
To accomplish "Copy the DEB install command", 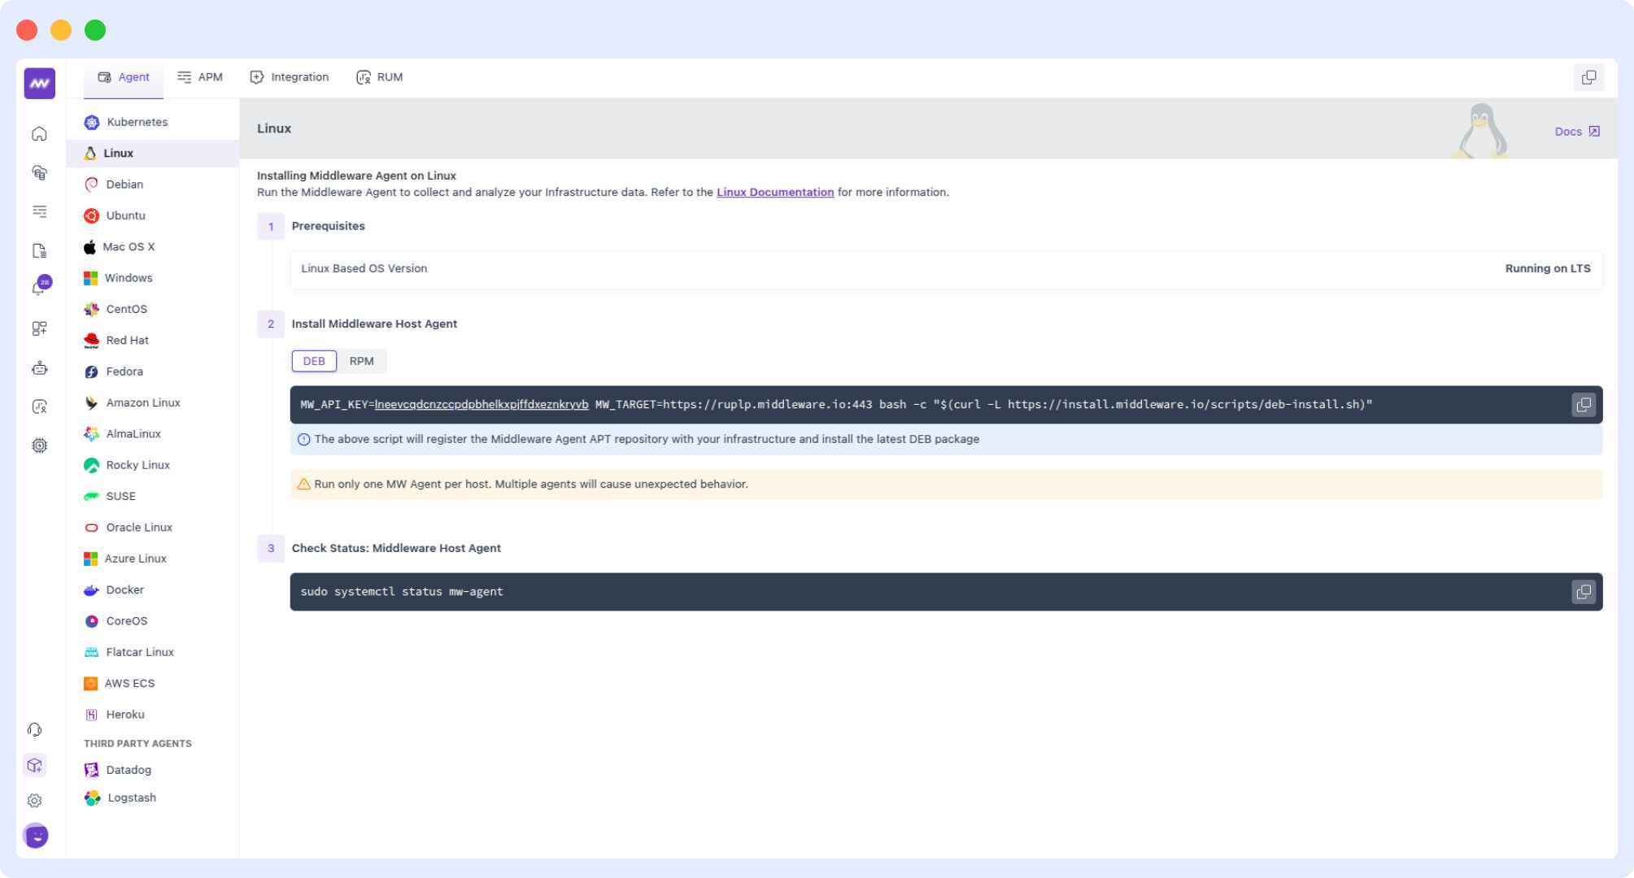I will pyautogui.click(x=1584, y=404).
